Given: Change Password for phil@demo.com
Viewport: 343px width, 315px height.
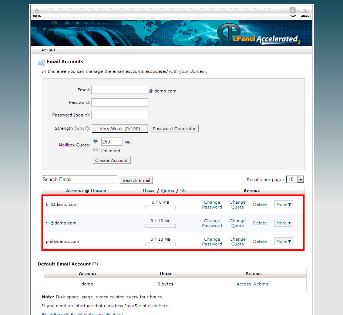Looking at the screenshot, I should tap(212, 241).
